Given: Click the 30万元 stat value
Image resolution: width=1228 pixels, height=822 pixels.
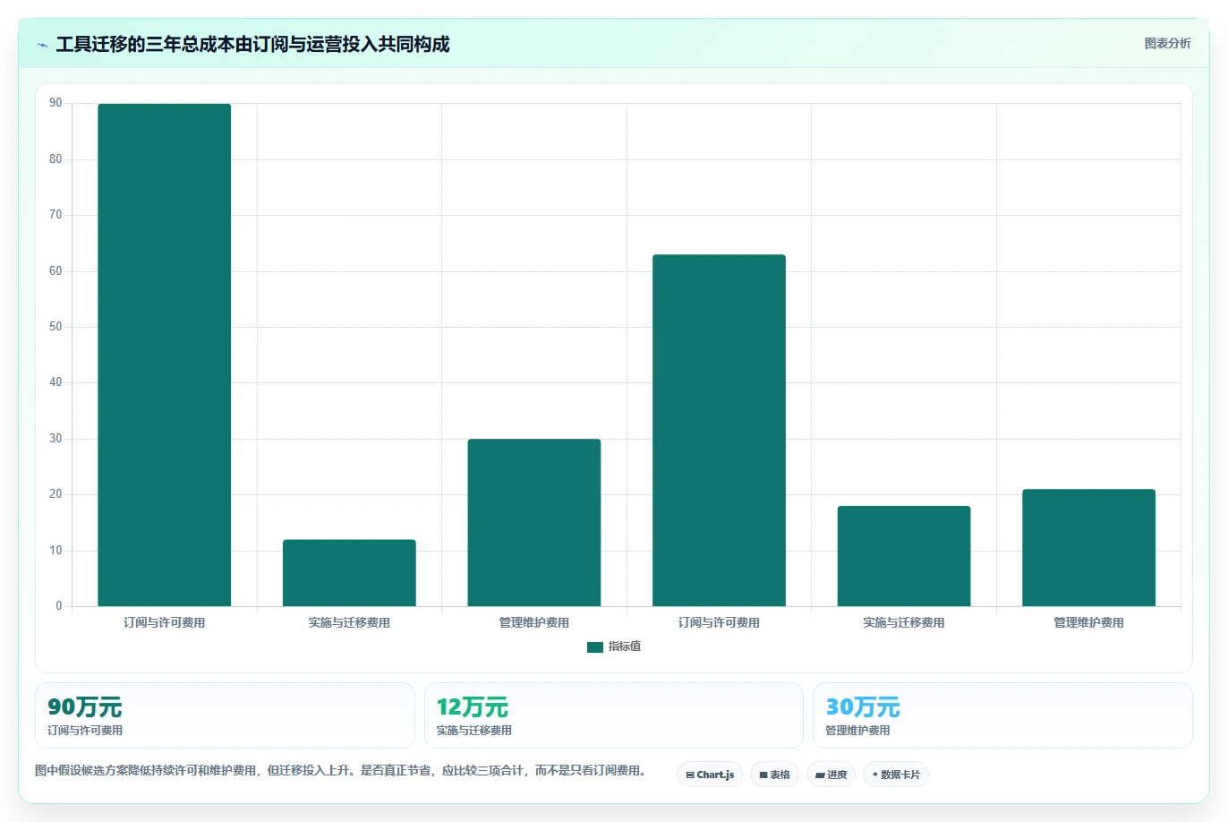Looking at the screenshot, I should pyautogui.click(x=863, y=707).
